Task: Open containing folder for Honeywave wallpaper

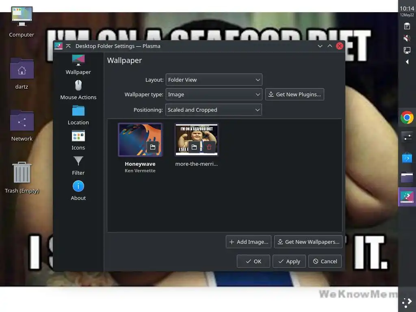Action: pyautogui.click(x=153, y=147)
